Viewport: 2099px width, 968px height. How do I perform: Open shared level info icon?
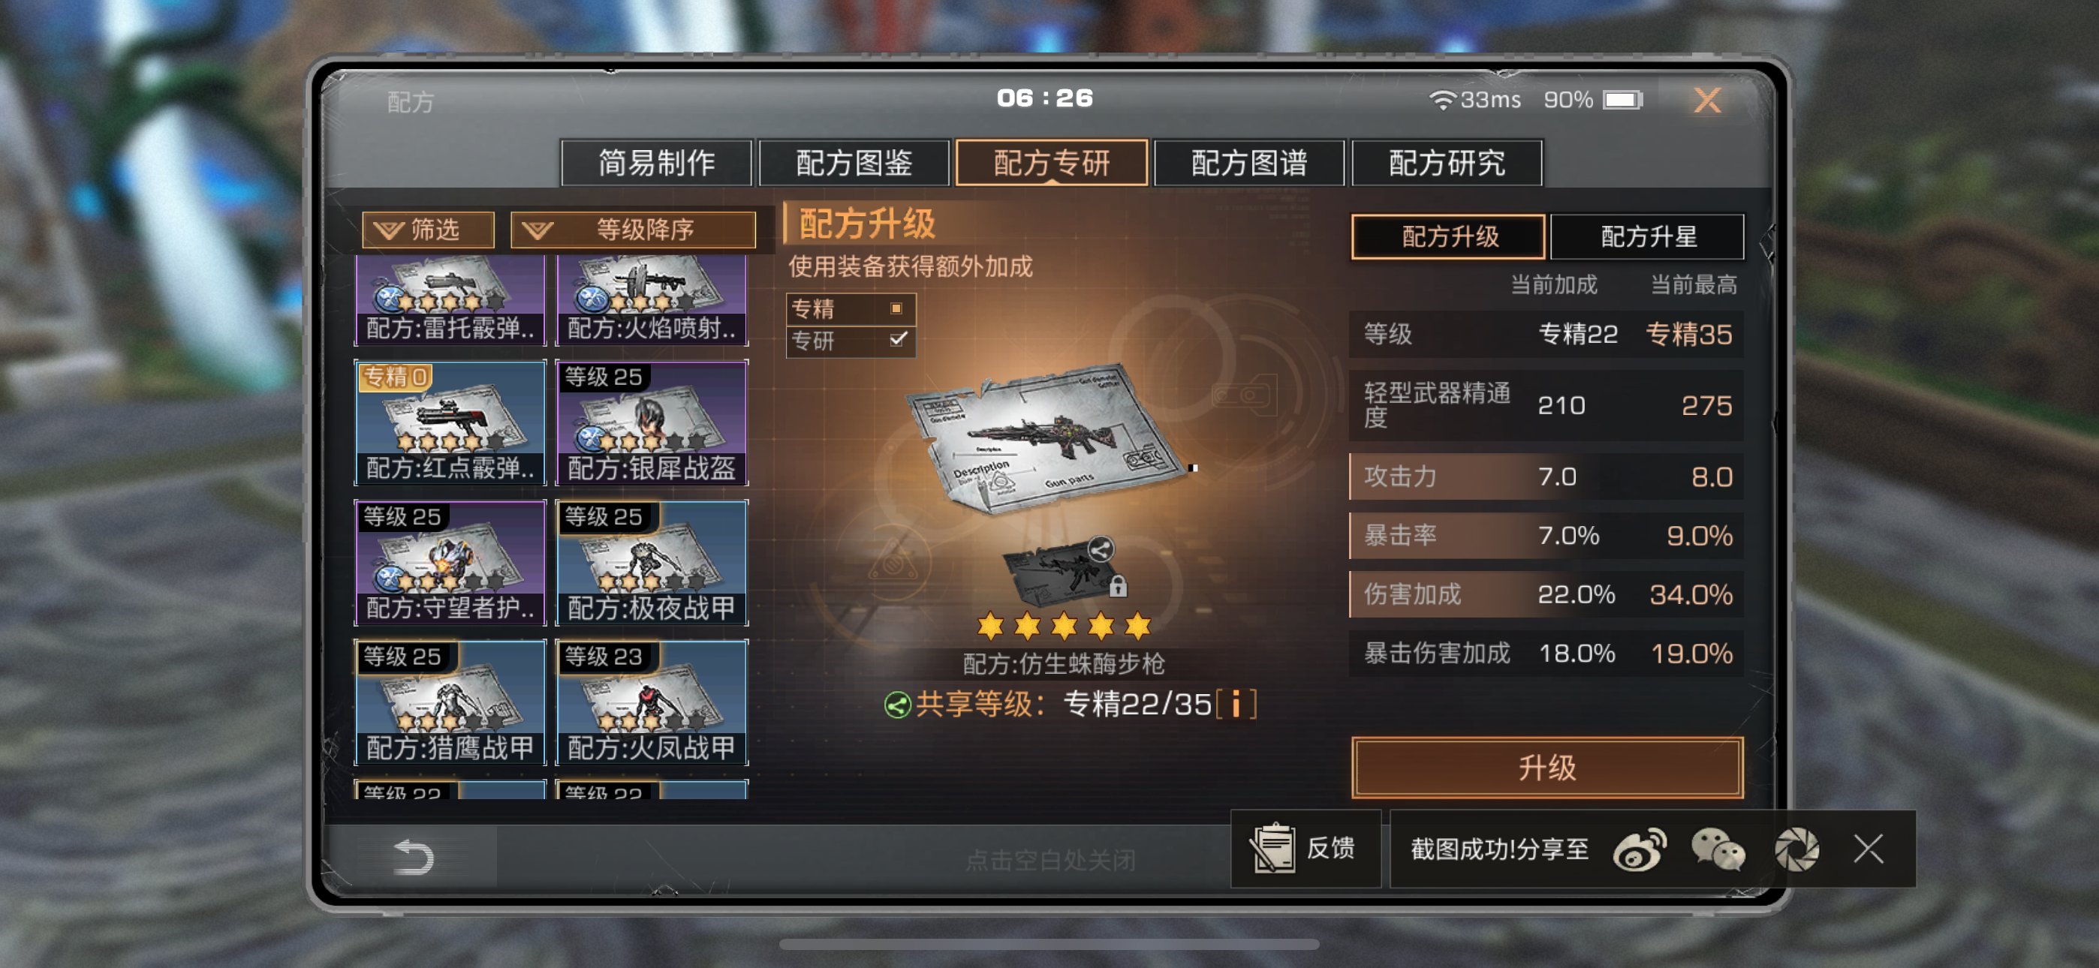click(x=1236, y=704)
